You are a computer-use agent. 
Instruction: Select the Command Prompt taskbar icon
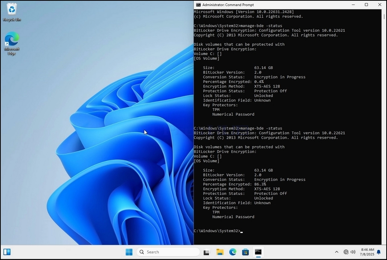tap(258, 252)
